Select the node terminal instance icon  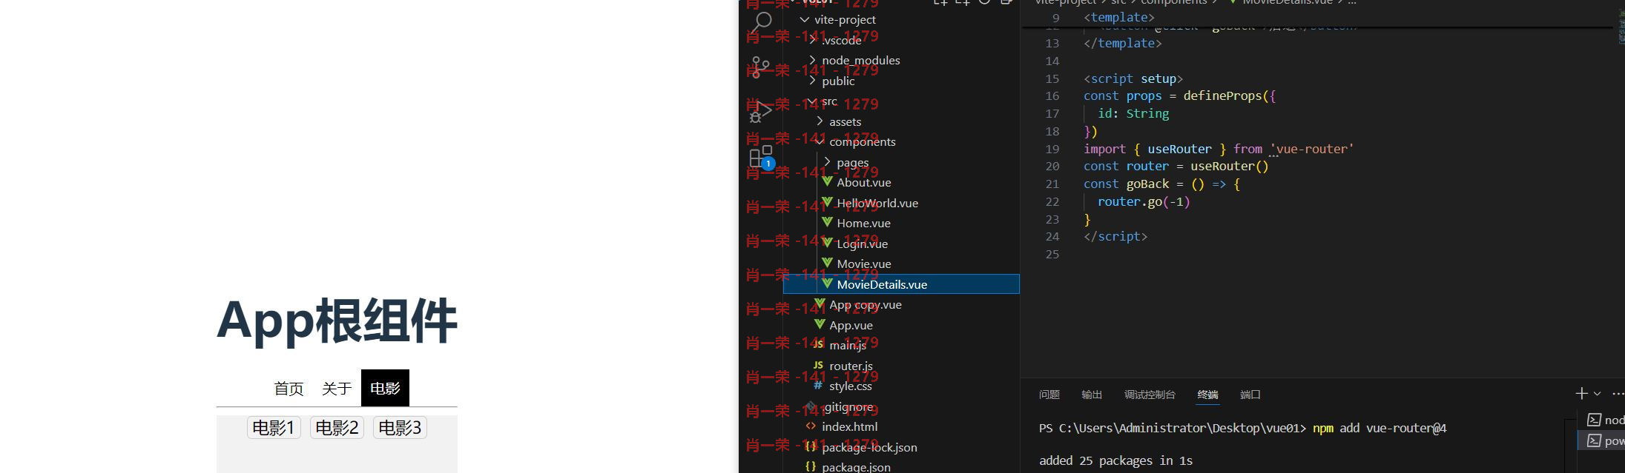1594,420
